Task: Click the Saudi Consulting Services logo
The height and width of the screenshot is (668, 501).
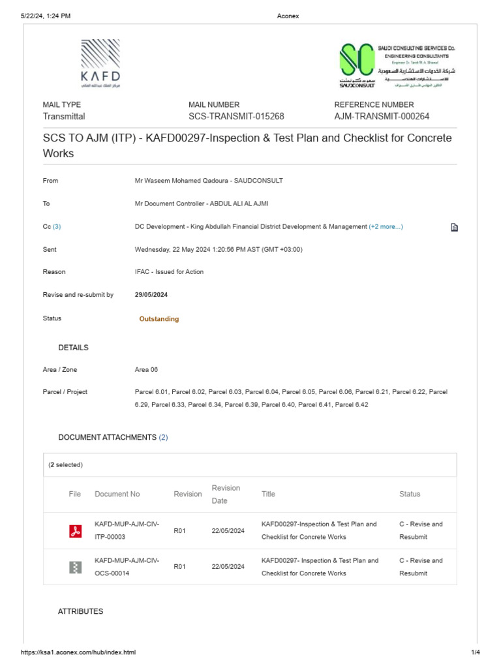Action: (397, 65)
